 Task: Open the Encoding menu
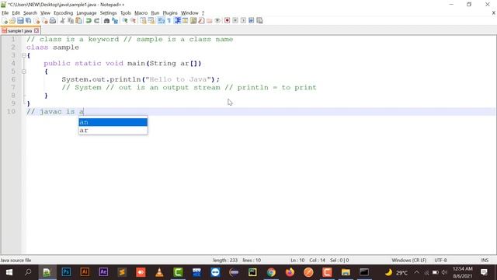coord(63,13)
